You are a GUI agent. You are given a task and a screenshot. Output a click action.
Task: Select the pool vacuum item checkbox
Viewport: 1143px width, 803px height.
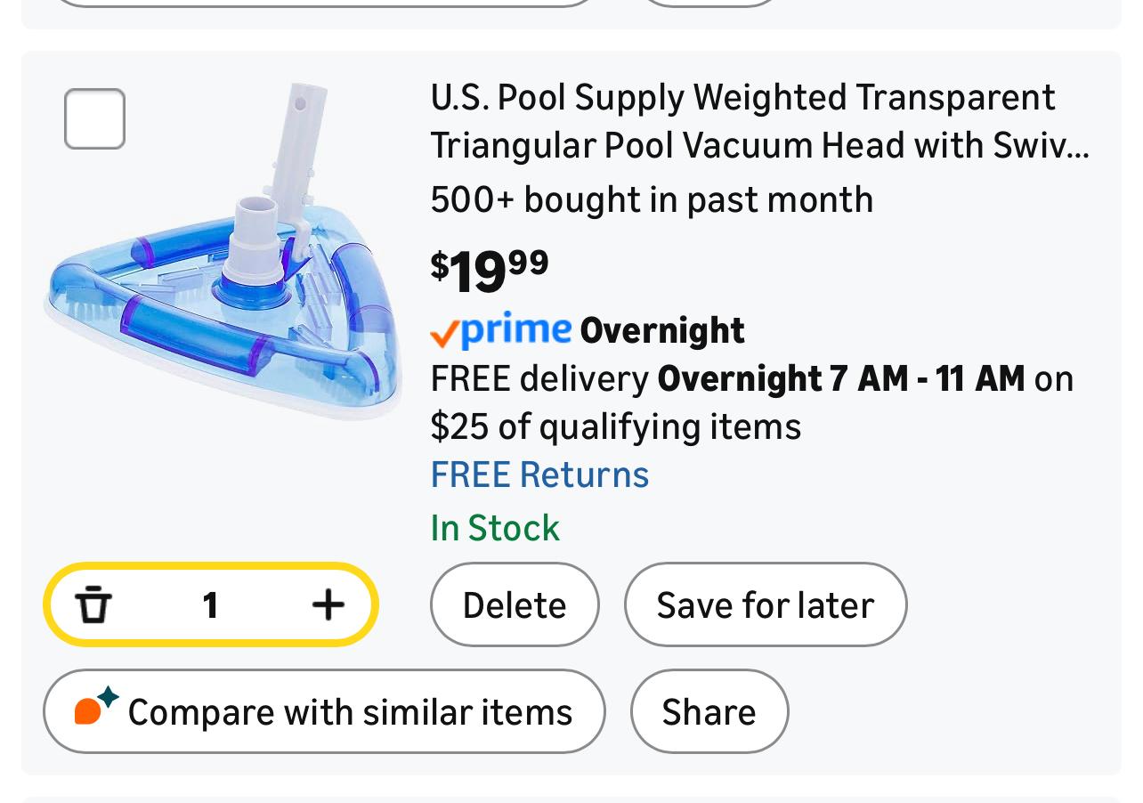click(x=94, y=118)
